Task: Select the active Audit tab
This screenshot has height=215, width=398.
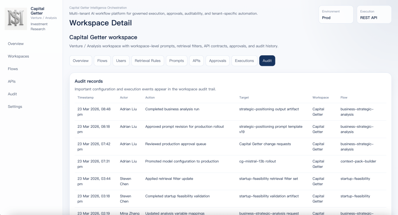Action: [x=267, y=61]
